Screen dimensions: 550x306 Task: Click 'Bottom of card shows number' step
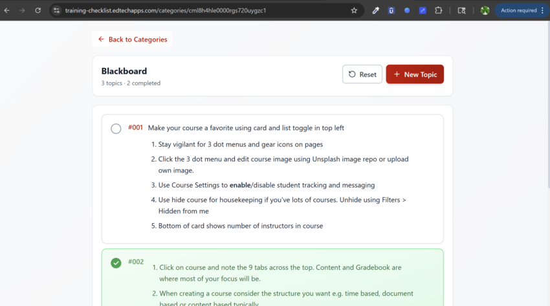(241, 226)
